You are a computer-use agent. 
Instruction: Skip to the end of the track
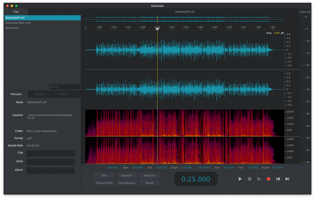coord(287,179)
